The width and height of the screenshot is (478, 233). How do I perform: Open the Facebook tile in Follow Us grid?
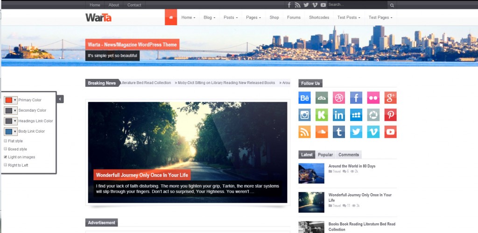coord(356,98)
